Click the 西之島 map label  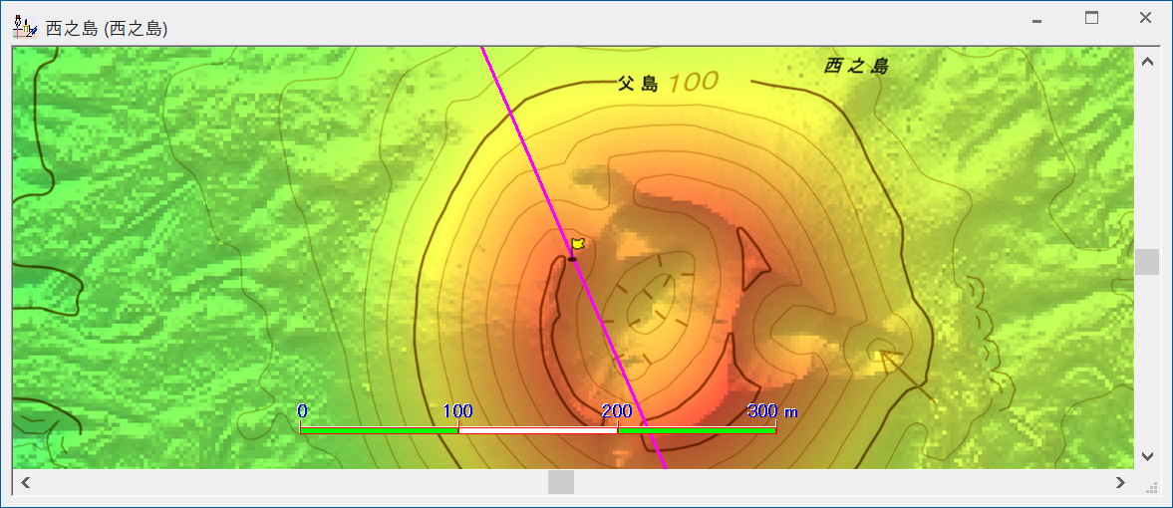tap(856, 66)
